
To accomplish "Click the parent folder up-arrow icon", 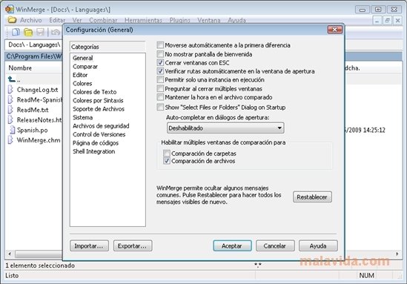I will (x=12, y=79).
